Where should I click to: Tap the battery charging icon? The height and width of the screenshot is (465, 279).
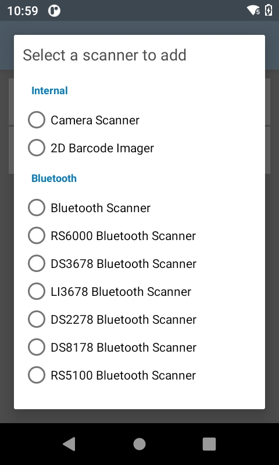269,10
